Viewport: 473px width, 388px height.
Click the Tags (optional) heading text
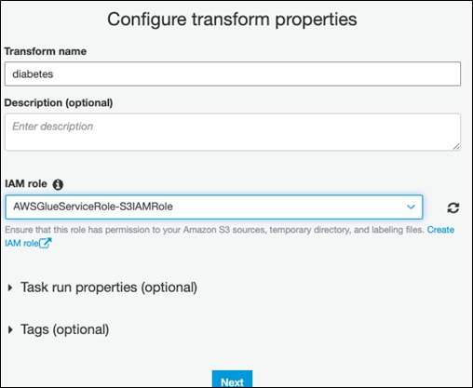[64, 329]
